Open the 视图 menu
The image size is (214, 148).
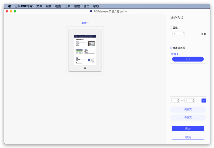point(58,6)
